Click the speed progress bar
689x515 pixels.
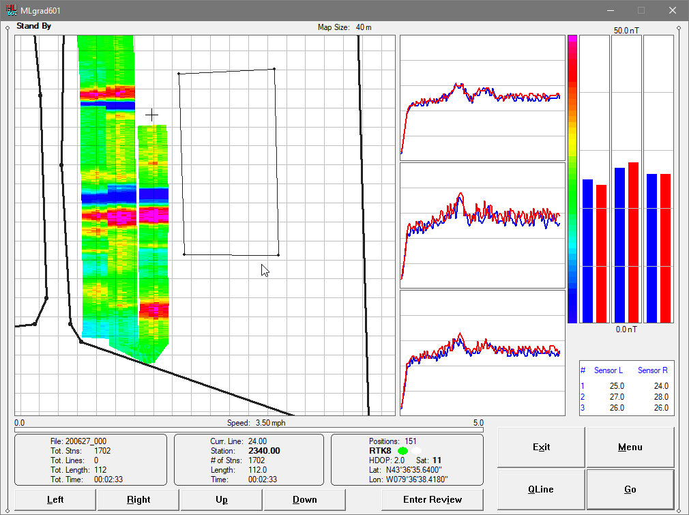tap(249, 430)
